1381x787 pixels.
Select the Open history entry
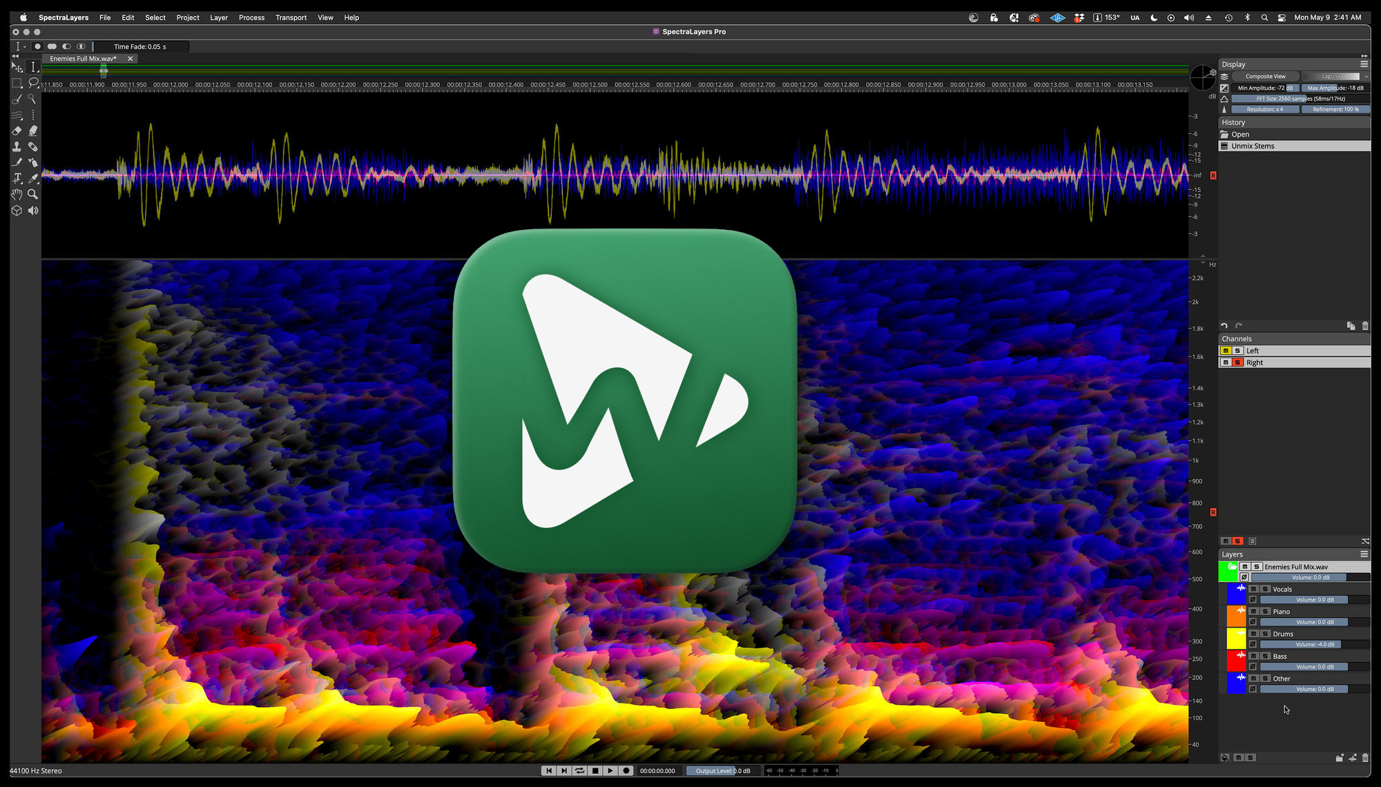tap(1295, 135)
